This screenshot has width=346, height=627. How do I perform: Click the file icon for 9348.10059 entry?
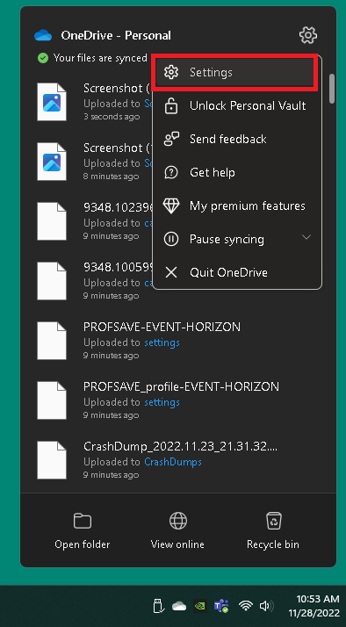point(52,281)
